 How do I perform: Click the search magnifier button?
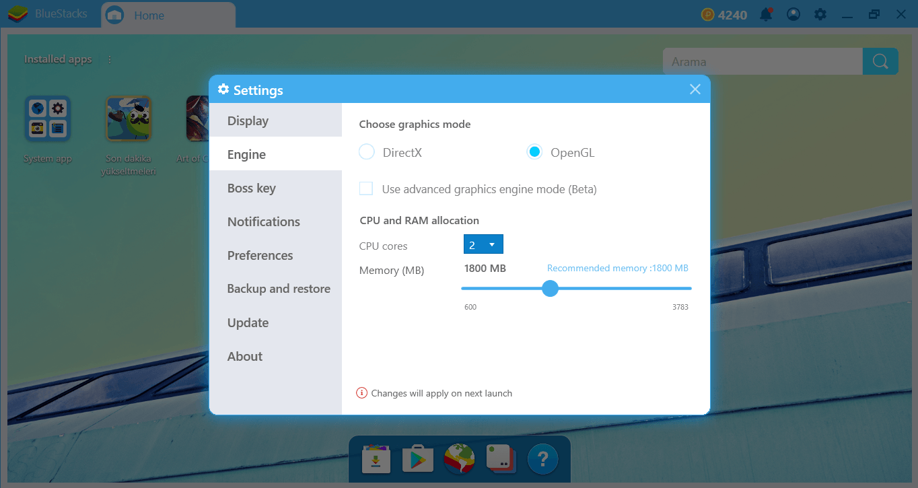click(x=880, y=61)
